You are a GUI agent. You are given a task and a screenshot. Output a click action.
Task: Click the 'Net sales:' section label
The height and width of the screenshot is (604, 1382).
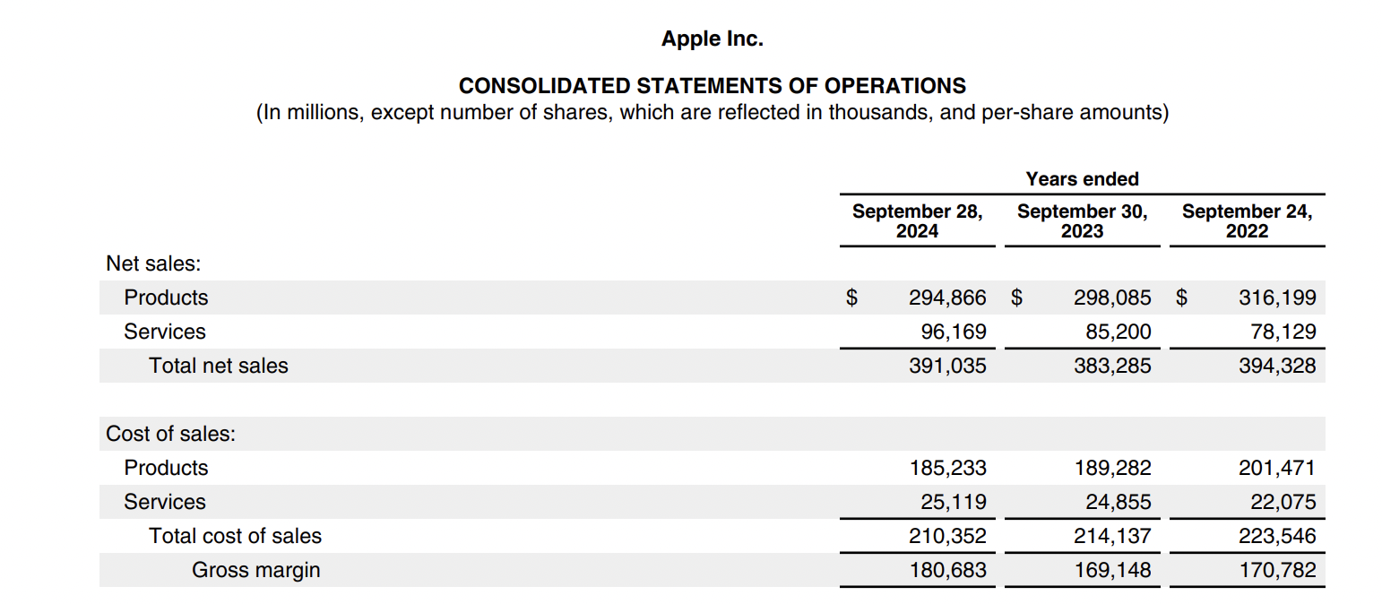click(153, 263)
